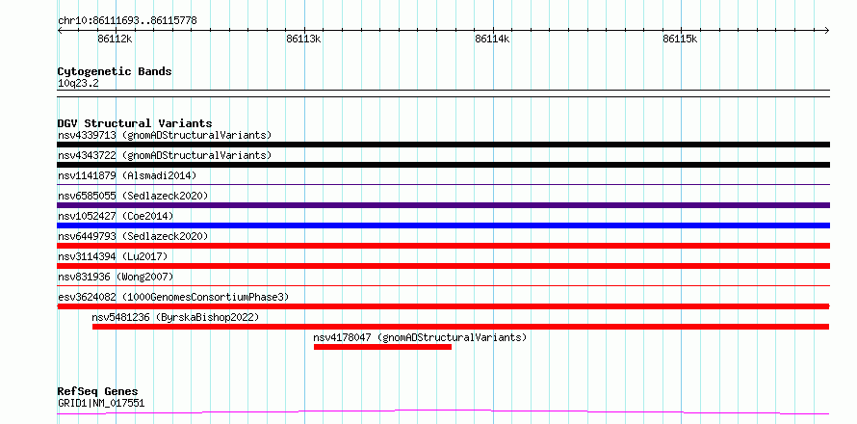Screen dimensions: 857x424
Task: Click the 86115k ruler label
Action: tap(681, 40)
